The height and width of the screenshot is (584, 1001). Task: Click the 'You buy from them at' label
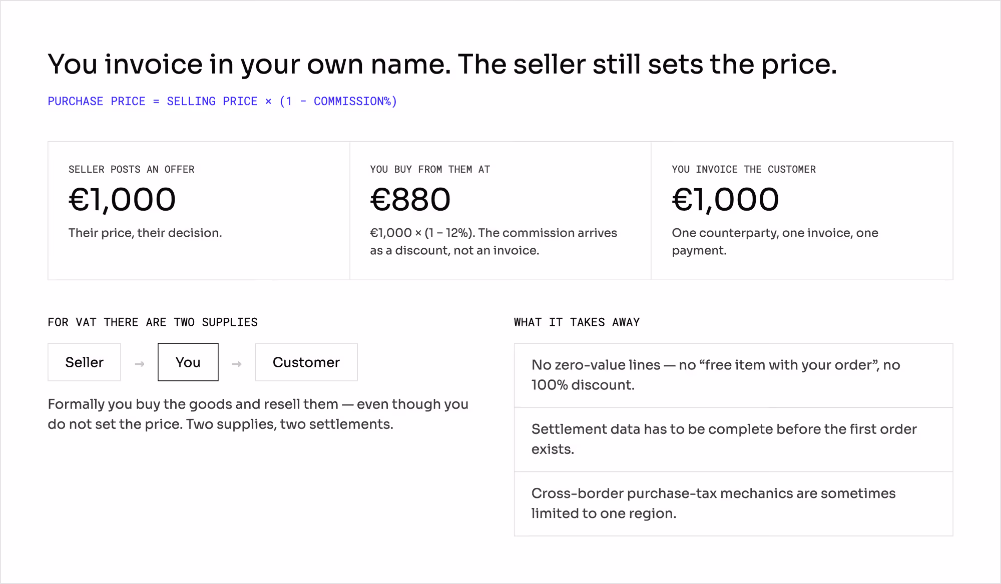(430, 170)
